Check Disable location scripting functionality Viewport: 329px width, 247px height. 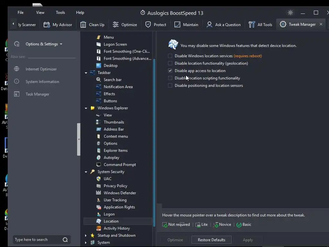coord(170,78)
